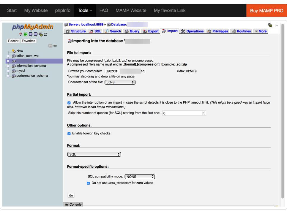Click the Routines tab icon
Screen dimensions: 287x211
coord(234,31)
